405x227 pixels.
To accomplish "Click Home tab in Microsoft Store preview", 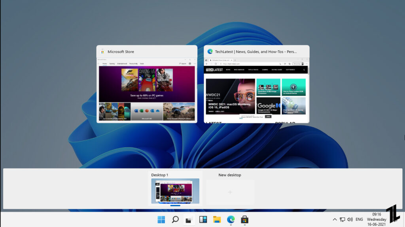I will point(104,64).
